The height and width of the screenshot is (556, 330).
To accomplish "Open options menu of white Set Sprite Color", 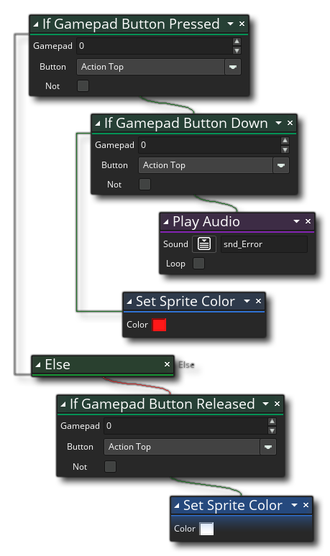I will [x=294, y=505].
